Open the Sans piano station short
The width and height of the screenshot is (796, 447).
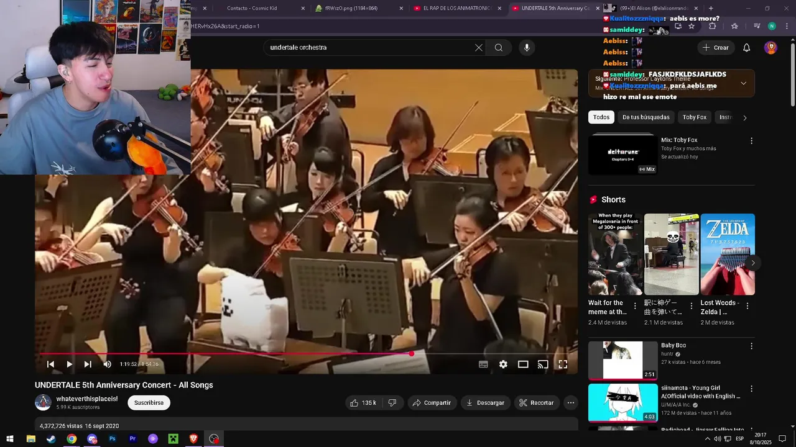coord(672,255)
